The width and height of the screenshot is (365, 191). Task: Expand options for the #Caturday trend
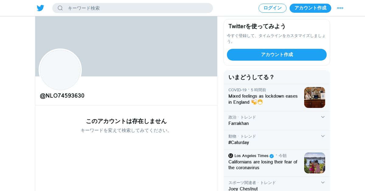(323, 136)
